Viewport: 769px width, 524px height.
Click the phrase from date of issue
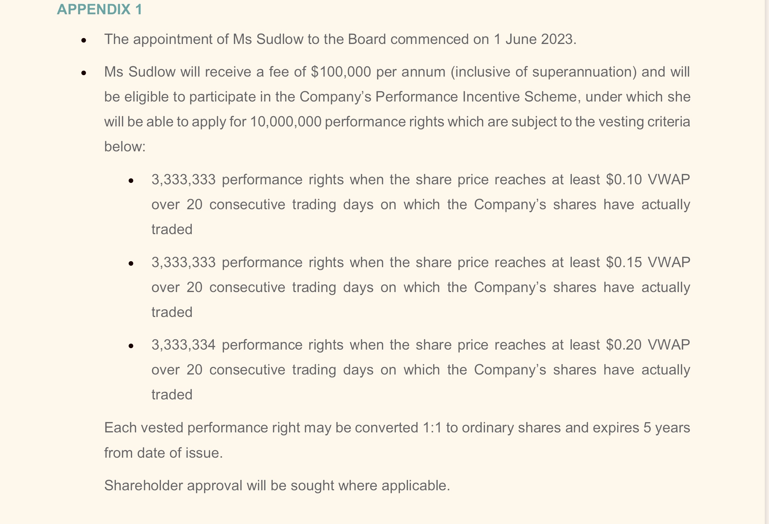[x=163, y=453]
